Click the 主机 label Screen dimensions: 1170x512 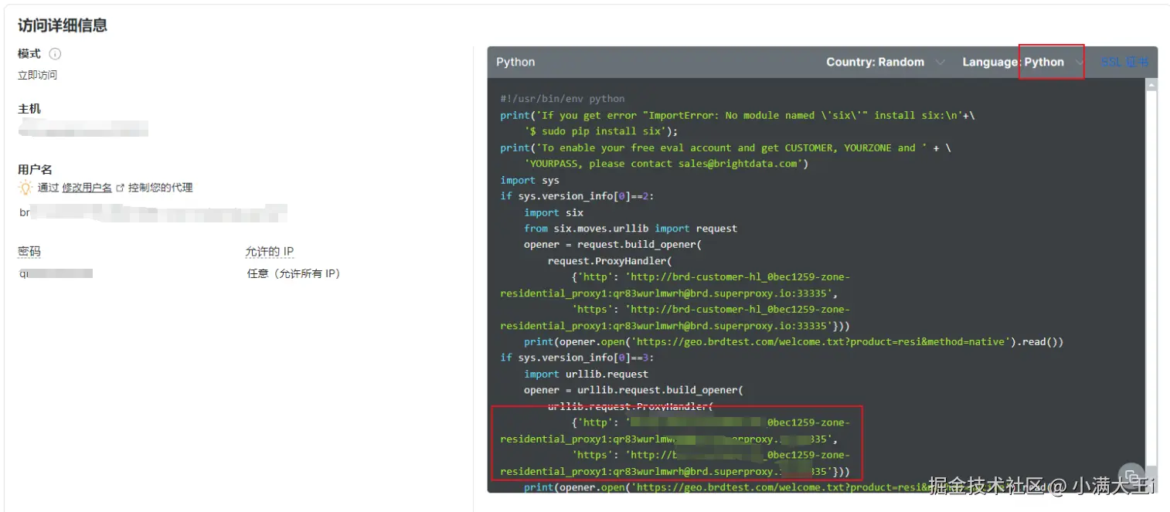click(x=29, y=109)
